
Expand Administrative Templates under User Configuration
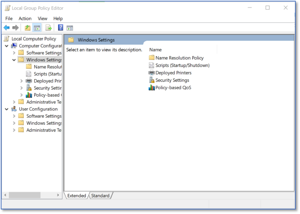coord(14,130)
